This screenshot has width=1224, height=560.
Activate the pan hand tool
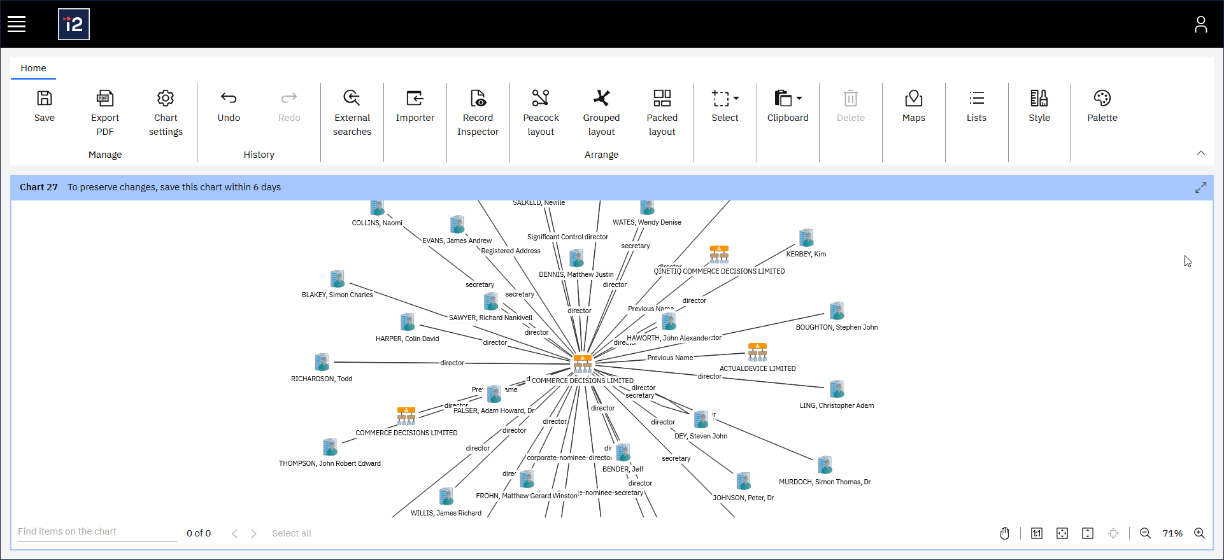coord(1005,533)
